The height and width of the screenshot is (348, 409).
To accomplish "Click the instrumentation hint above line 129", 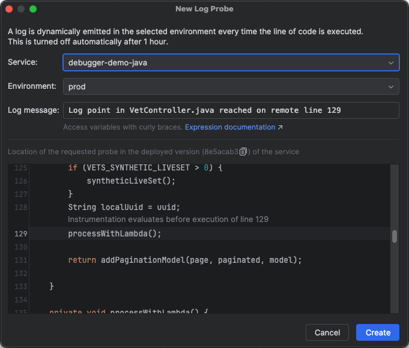I will point(168,220).
